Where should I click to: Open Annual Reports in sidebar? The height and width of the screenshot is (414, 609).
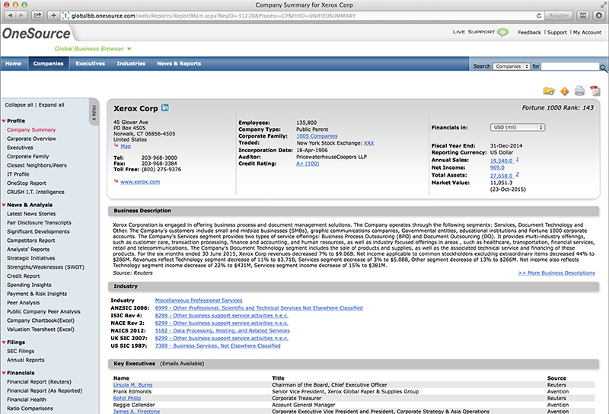click(x=26, y=360)
